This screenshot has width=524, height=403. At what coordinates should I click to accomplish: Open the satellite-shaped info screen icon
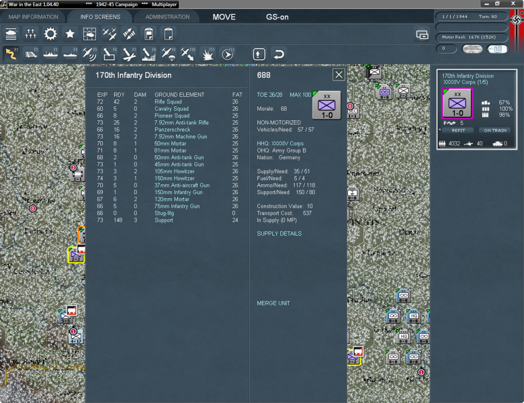(129, 34)
